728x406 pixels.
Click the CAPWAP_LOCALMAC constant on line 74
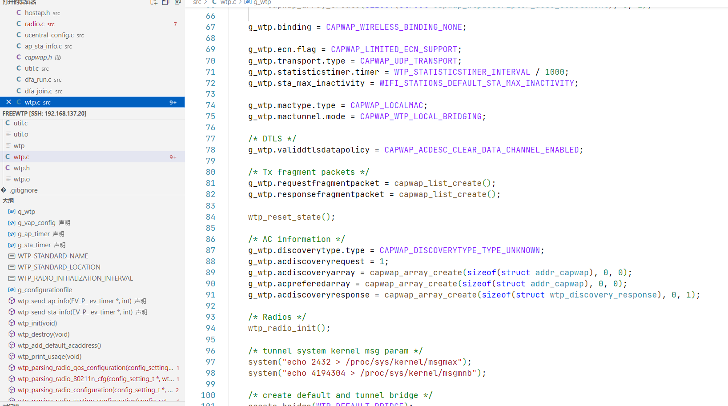[x=386, y=105]
